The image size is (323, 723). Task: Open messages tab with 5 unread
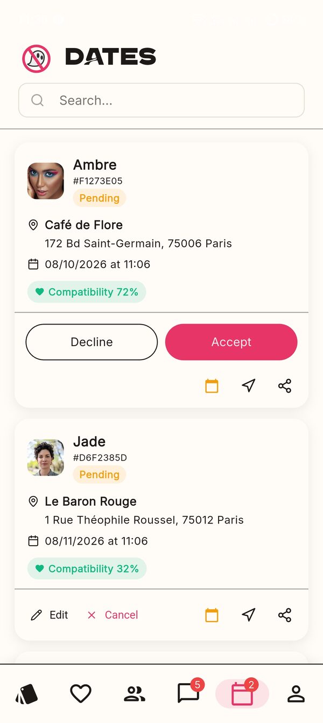(189, 692)
